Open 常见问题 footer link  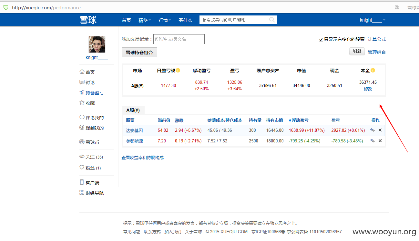click(131, 232)
